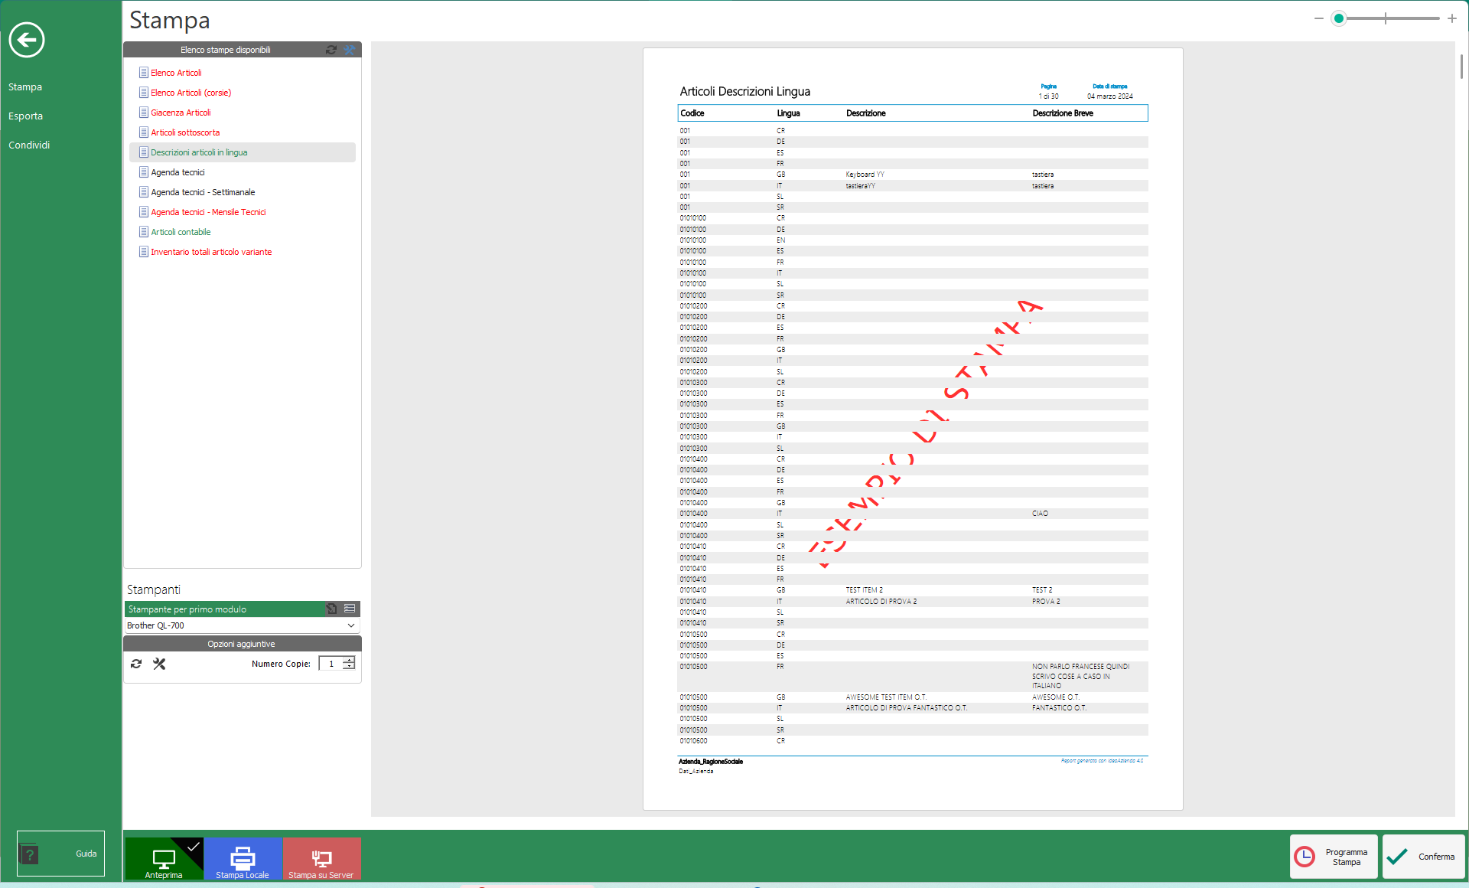The height and width of the screenshot is (888, 1469).
Task: Open the Stampa section in the sidebar
Action: [25, 87]
